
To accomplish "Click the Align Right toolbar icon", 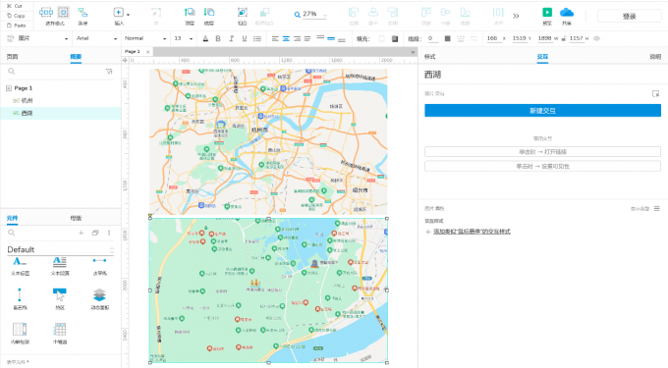I will 393,13.
